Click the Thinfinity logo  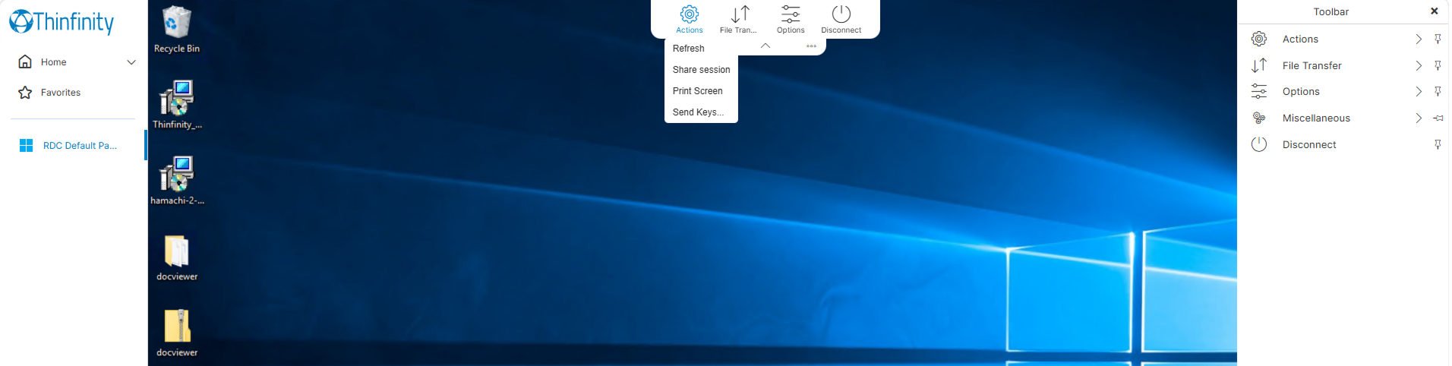(x=62, y=21)
